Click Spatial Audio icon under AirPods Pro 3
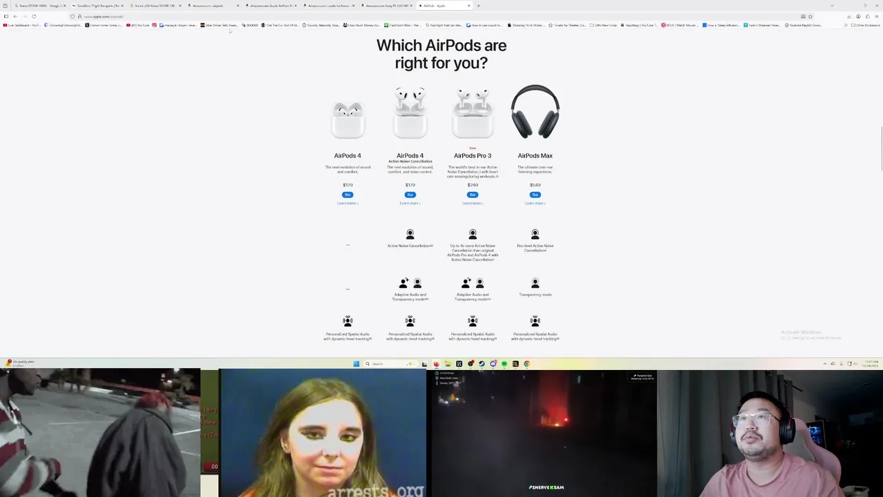The width and height of the screenshot is (883, 497). [473, 321]
